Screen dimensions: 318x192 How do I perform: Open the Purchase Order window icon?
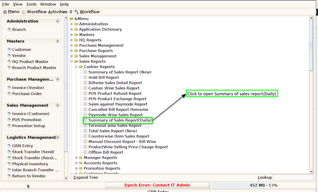tap(9, 94)
